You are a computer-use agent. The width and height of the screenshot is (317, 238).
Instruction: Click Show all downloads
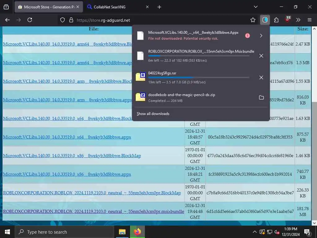click(153, 114)
